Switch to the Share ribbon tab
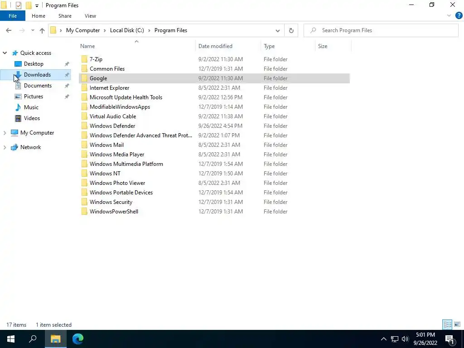This screenshot has width=464, height=348. click(65, 16)
